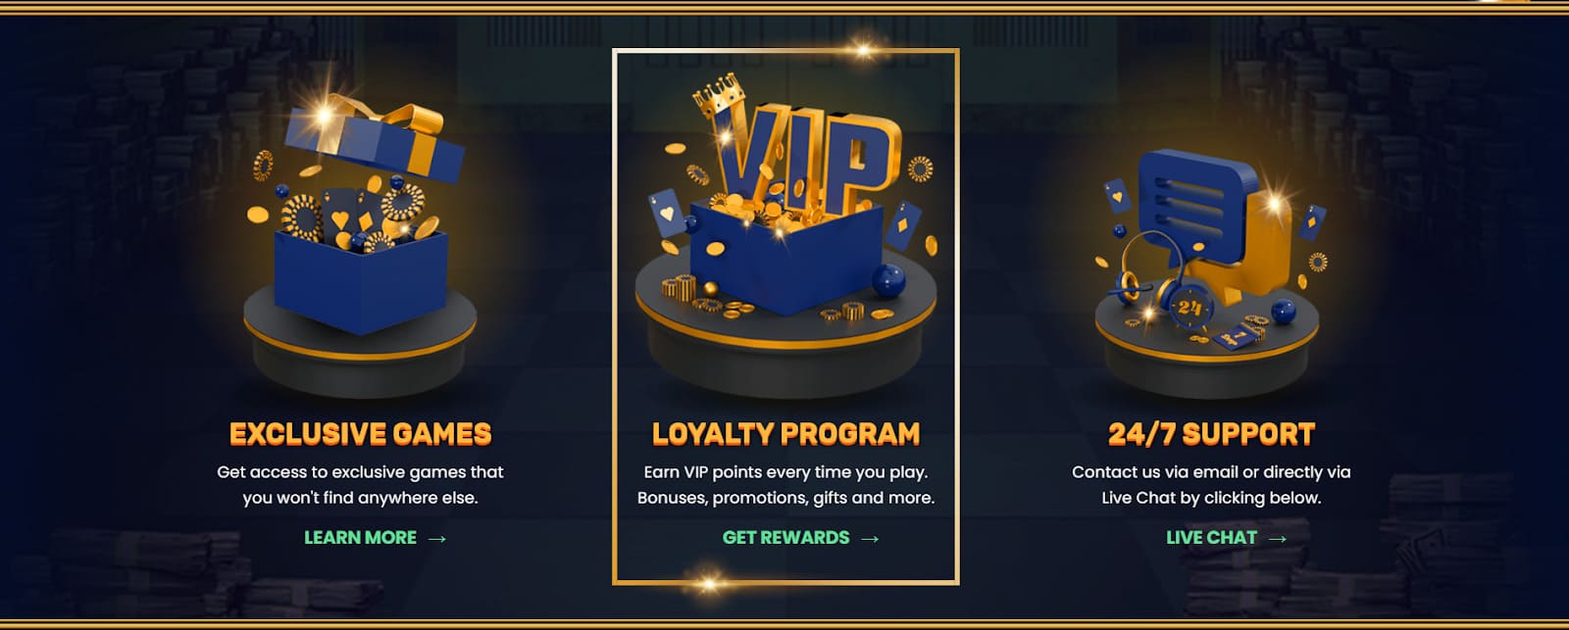Click the arrow beside Live Chat
Viewport: 1569px width, 630px height.
pos(1277,539)
